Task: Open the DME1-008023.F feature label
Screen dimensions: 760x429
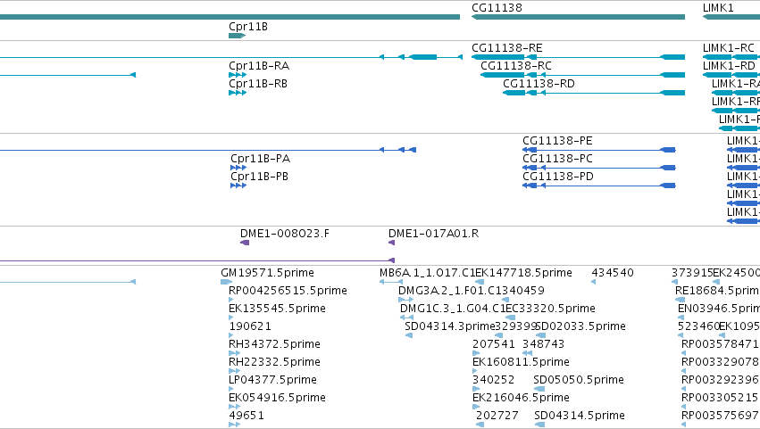Action: (285, 234)
